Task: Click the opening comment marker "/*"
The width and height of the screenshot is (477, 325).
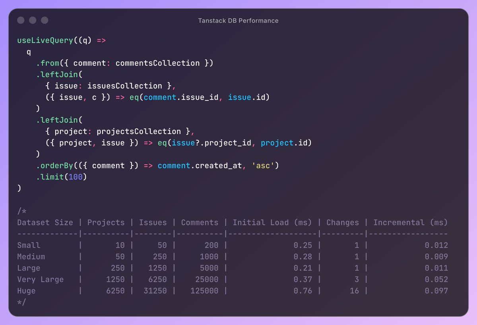Action: [x=22, y=211]
